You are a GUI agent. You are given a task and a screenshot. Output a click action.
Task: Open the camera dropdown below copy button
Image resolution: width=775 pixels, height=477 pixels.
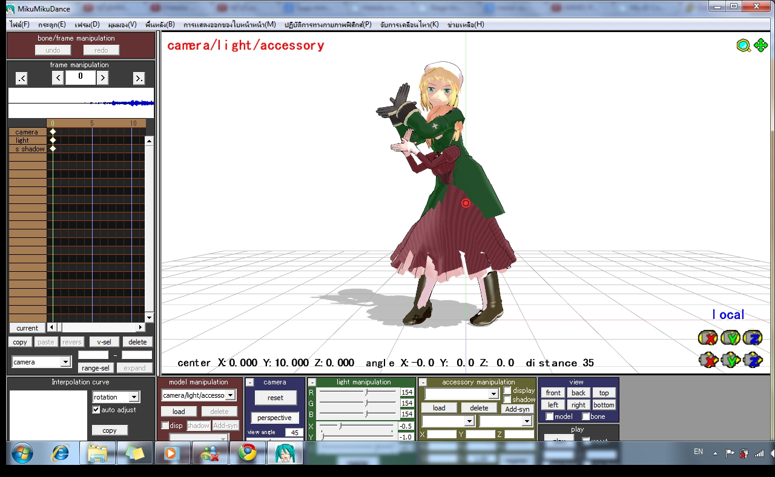[65, 362]
